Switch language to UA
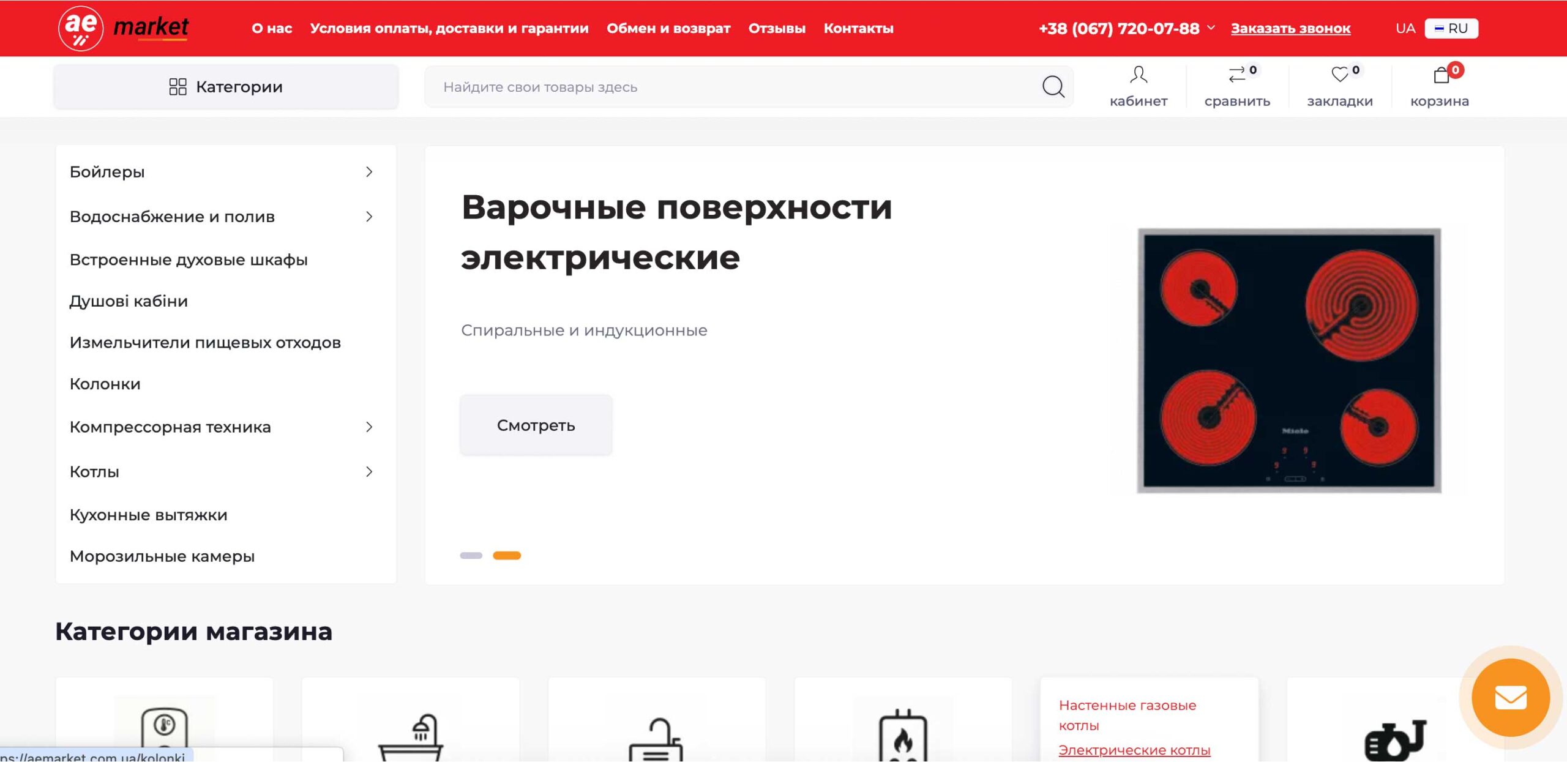Screen dimensions: 1567x762 1405,29
